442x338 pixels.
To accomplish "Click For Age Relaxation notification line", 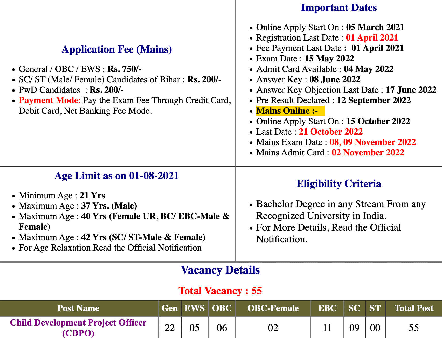I will (x=110, y=248).
